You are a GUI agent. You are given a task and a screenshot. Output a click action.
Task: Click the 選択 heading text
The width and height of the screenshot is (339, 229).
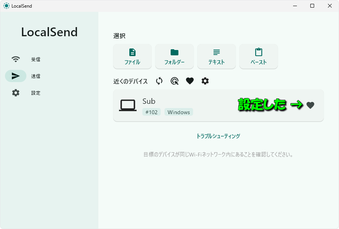pos(119,36)
